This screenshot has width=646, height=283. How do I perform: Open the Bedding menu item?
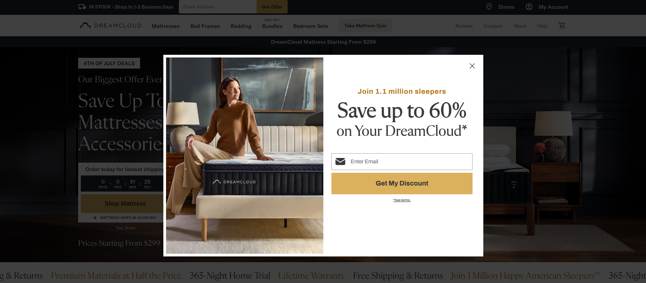(x=241, y=26)
